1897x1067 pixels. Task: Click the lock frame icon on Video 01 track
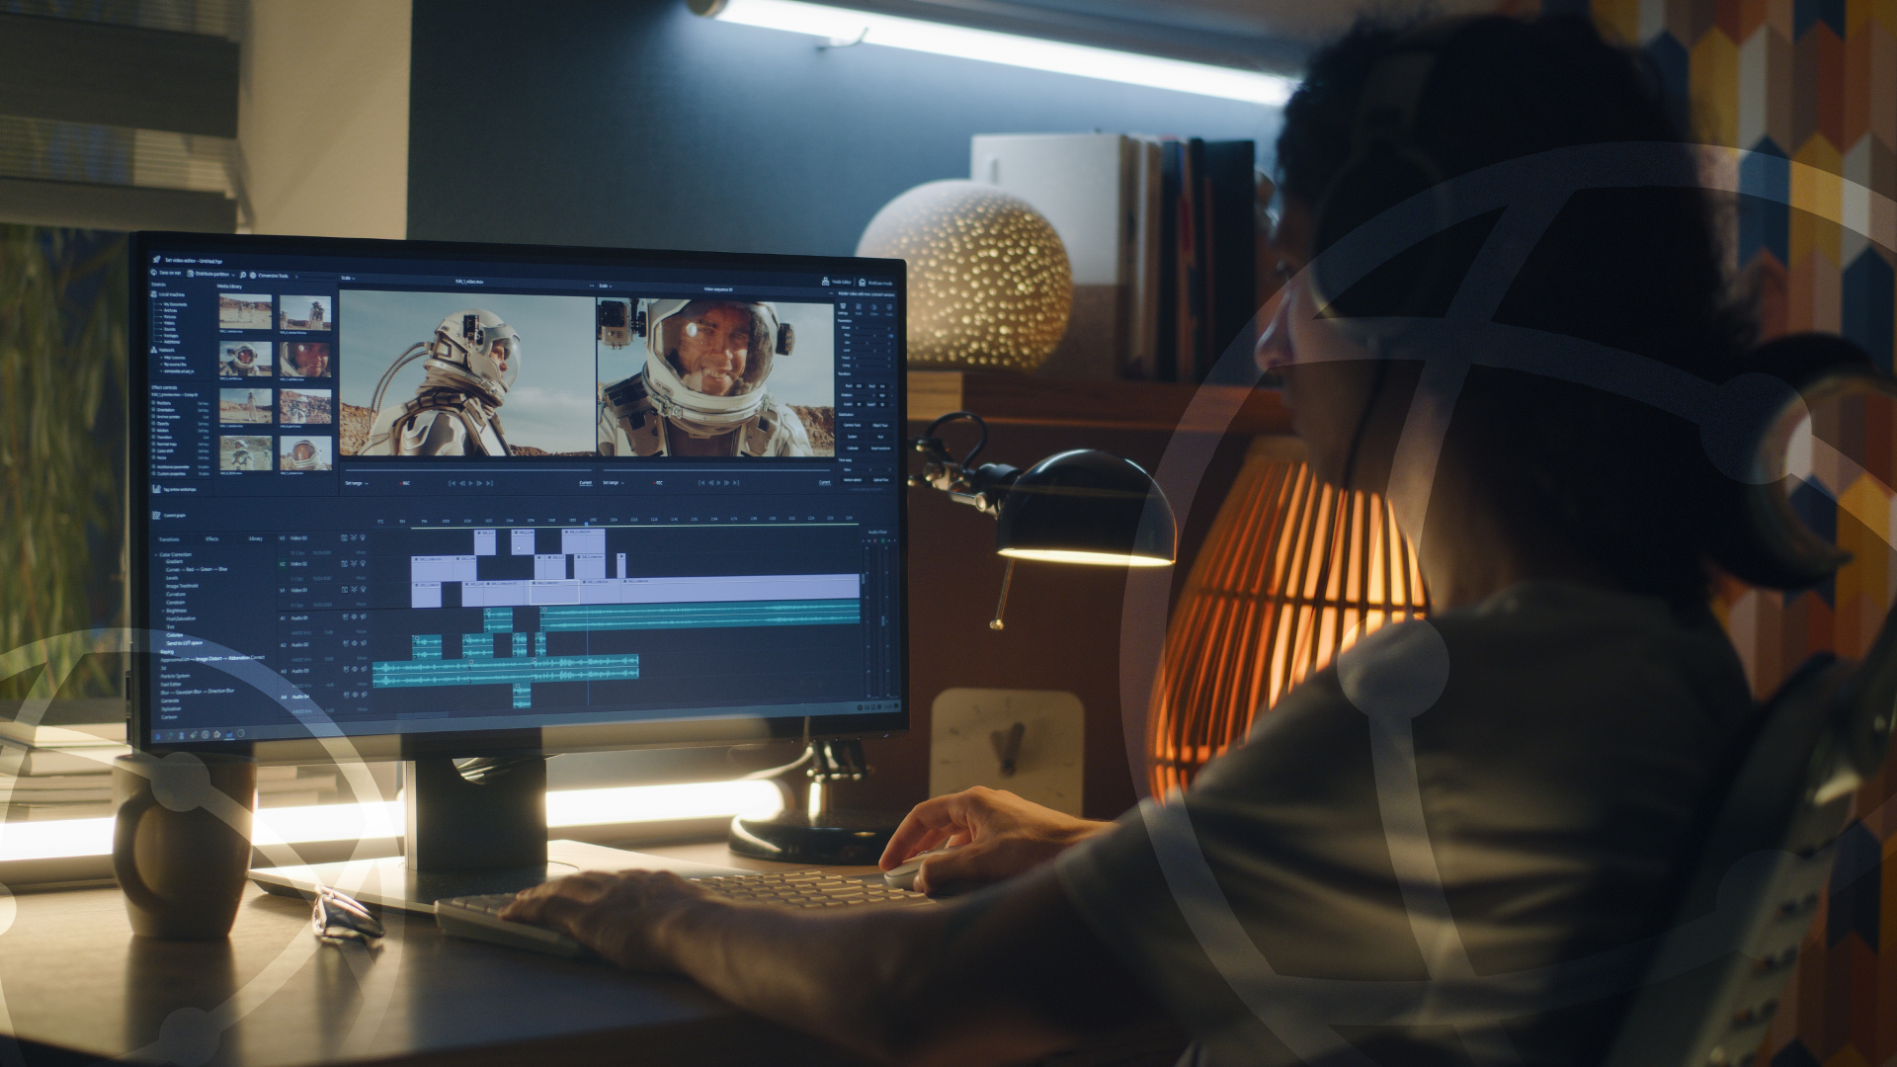coord(345,590)
